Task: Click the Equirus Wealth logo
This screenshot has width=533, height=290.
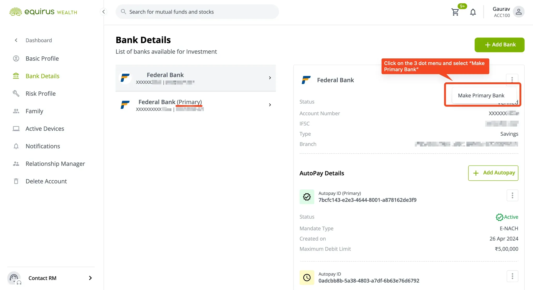Action: tap(43, 12)
